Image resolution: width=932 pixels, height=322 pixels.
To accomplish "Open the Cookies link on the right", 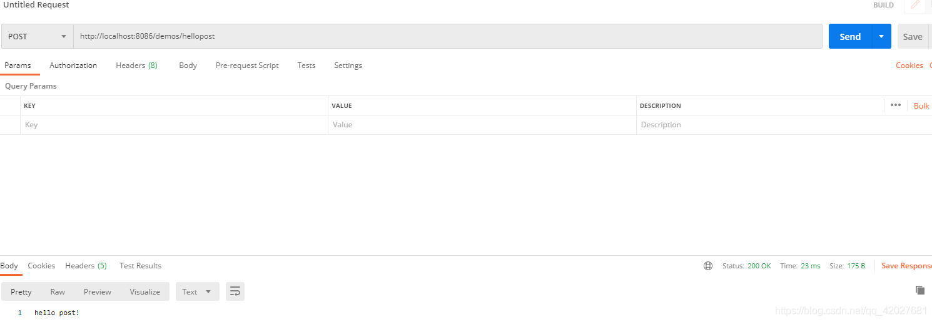I will tap(909, 66).
